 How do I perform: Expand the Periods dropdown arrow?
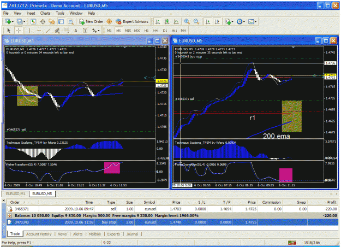(x=244, y=22)
